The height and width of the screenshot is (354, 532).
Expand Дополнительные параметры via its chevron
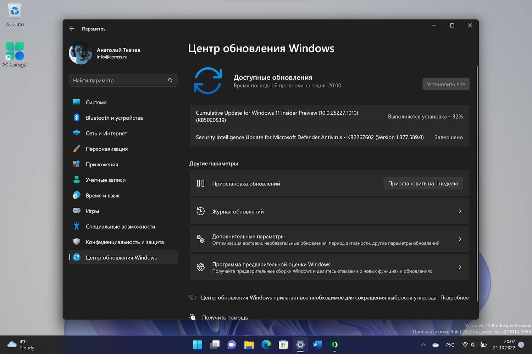(x=460, y=239)
